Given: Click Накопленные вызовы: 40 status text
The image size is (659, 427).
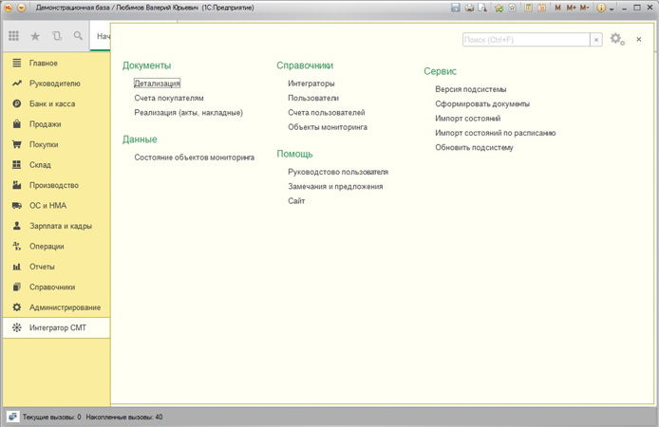Looking at the screenshot, I should (124, 417).
